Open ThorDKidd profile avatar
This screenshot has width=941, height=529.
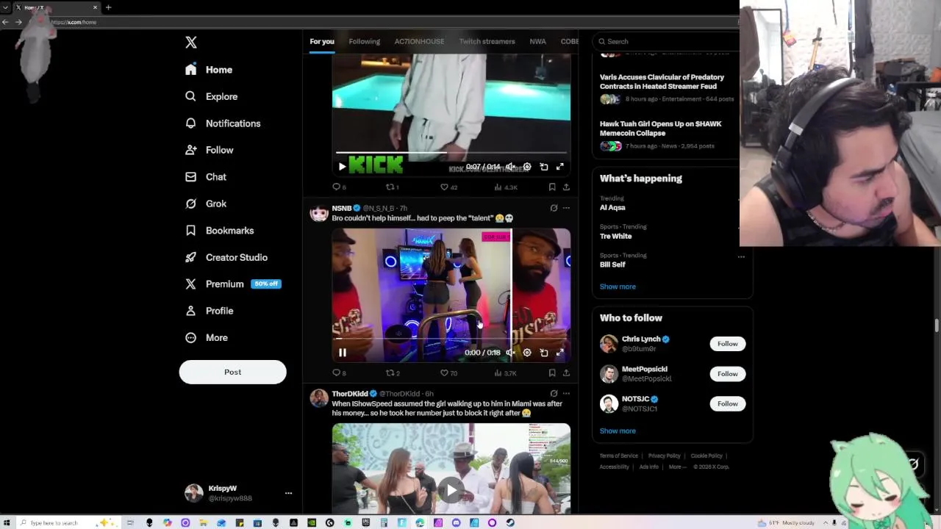[319, 398]
